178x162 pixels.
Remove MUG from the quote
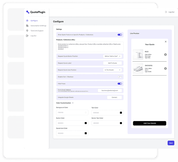[x=165, y=55]
